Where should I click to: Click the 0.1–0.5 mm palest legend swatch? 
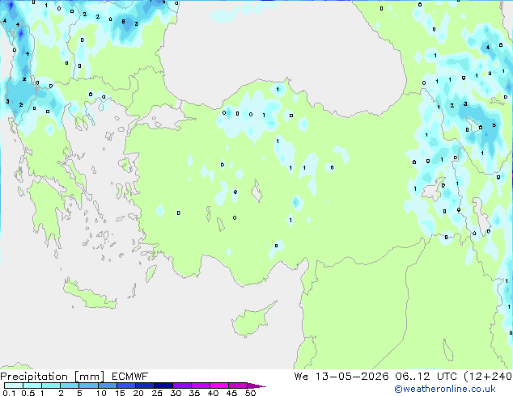(x=14, y=385)
